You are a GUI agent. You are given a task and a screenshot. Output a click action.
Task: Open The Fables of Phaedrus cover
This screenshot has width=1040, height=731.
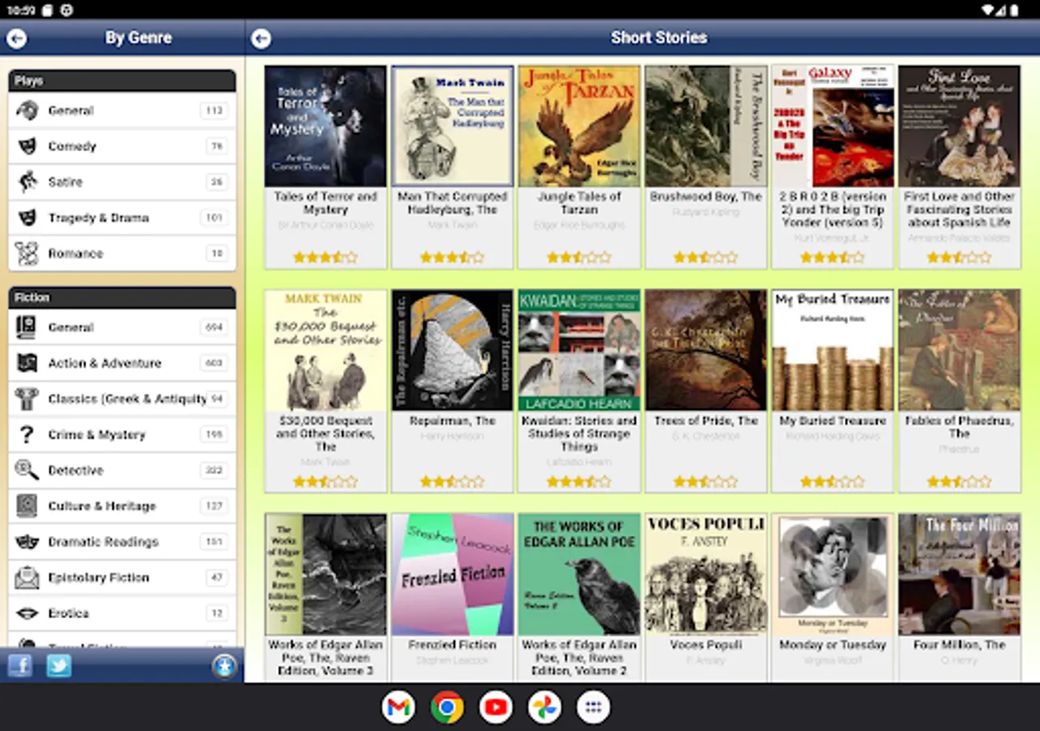960,350
